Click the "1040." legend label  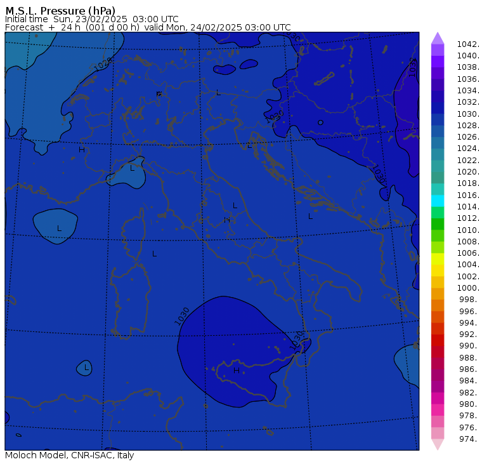468,56
